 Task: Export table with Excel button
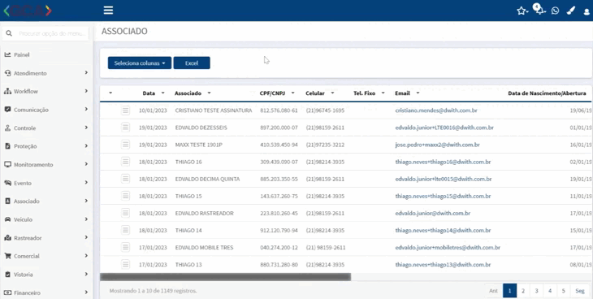(x=192, y=63)
